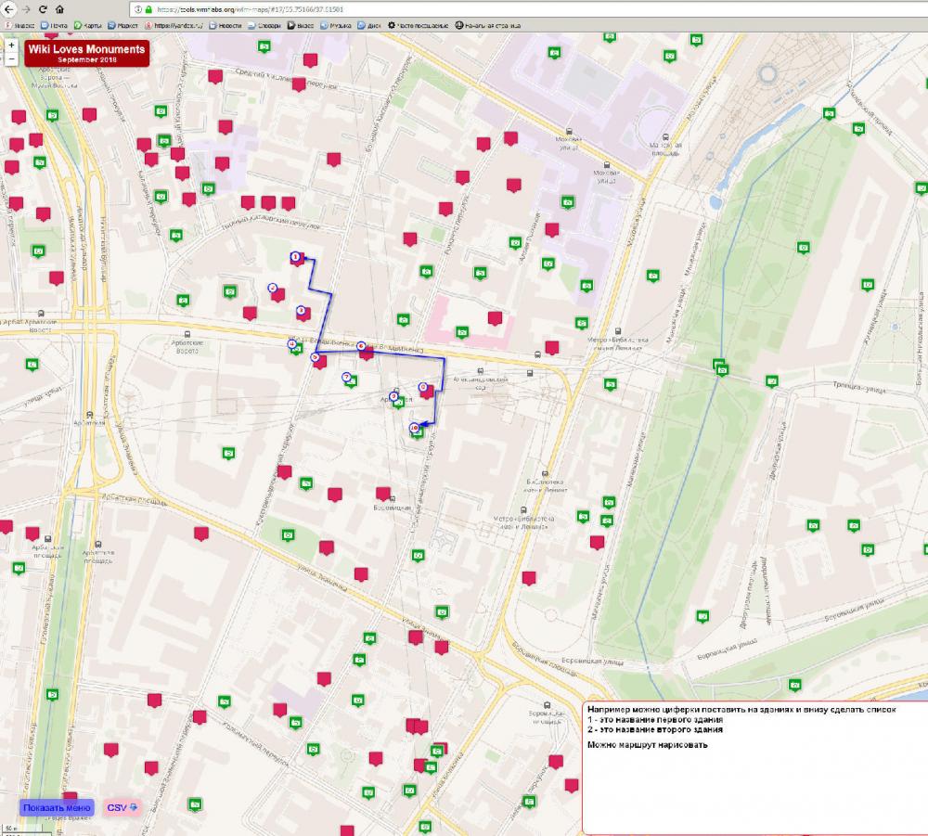Open the Диск bookmark
928x836 pixels.
coord(369,25)
